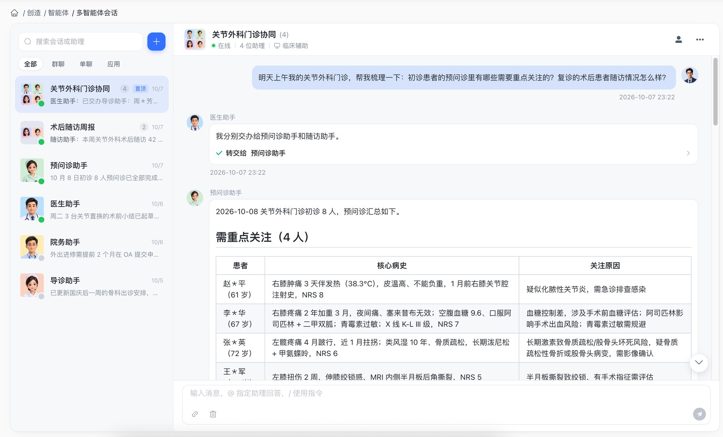Viewport: 723px width, 437px height.
Task: Click the user avatar beside sent message
Action: pyautogui.click(x=690, y=75)
